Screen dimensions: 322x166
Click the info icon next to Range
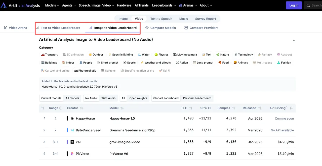61,108
